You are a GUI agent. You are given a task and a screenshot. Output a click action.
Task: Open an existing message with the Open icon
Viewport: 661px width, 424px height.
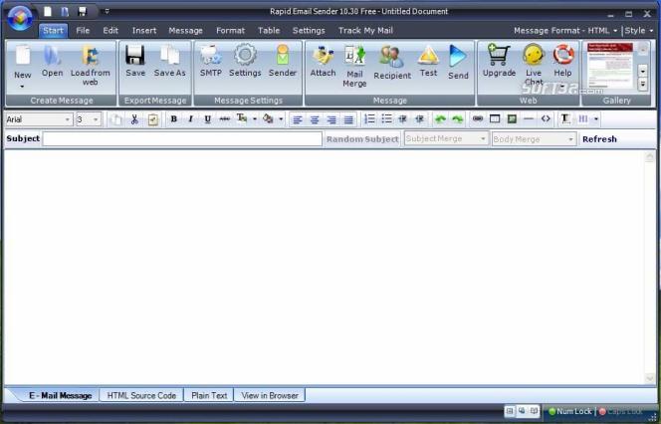tap(52, 56)
